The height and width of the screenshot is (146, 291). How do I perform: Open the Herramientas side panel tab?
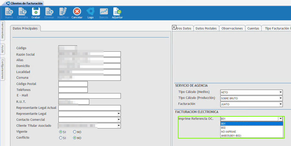pos(3,30)
